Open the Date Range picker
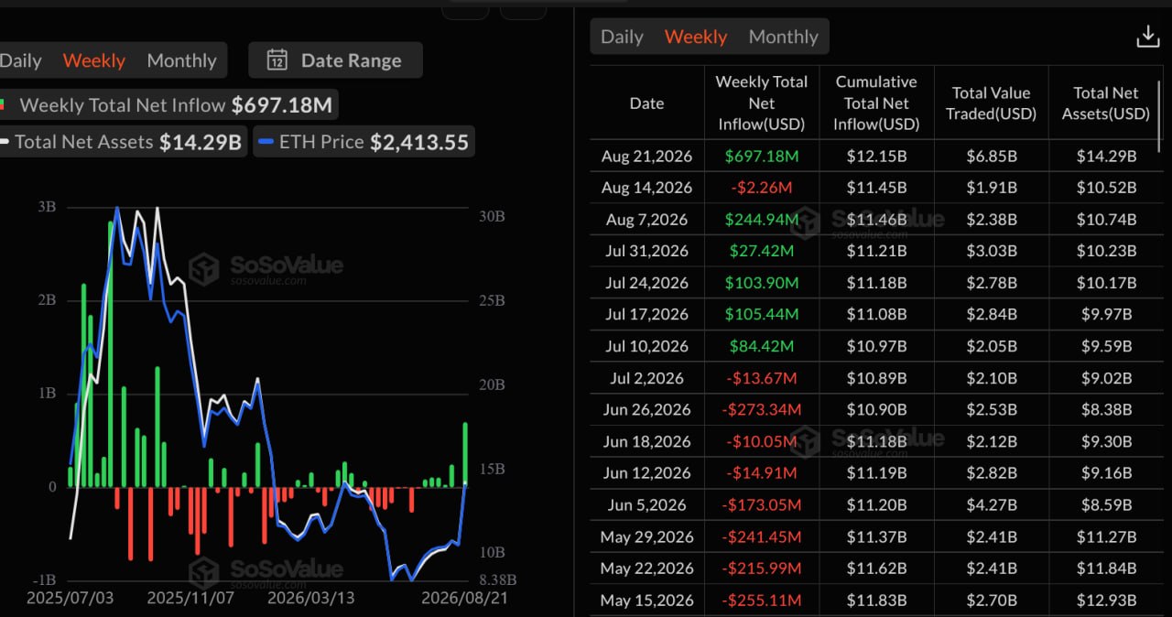This screenshot has width=1172, height=617. pos(335,60)
